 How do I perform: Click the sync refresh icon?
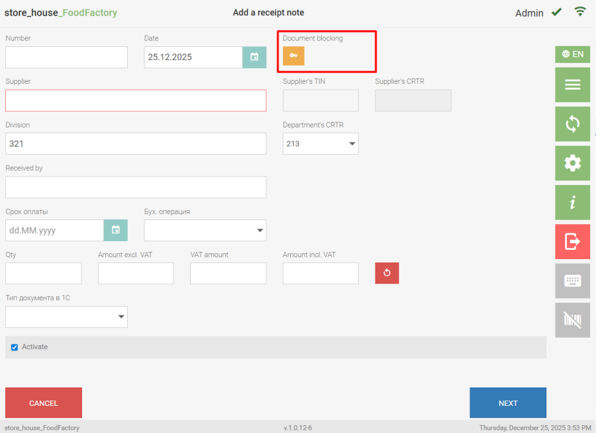pos(572,124)
